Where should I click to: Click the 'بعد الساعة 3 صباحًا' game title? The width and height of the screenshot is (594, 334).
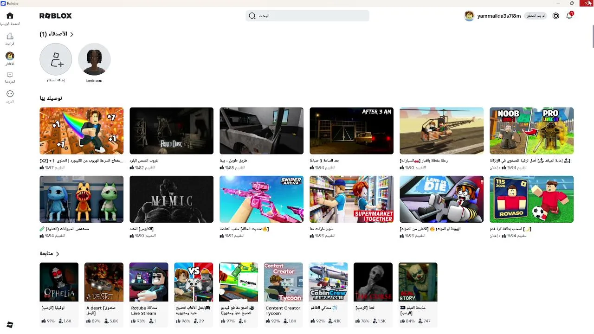(324, 161)
